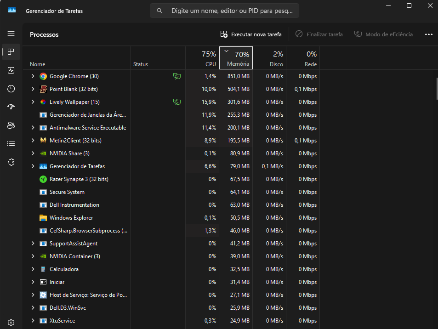Image resolution: width=438 pixels, height=329 pixels.
Task: Open the hamburger navigation menu
Action: 11,34
